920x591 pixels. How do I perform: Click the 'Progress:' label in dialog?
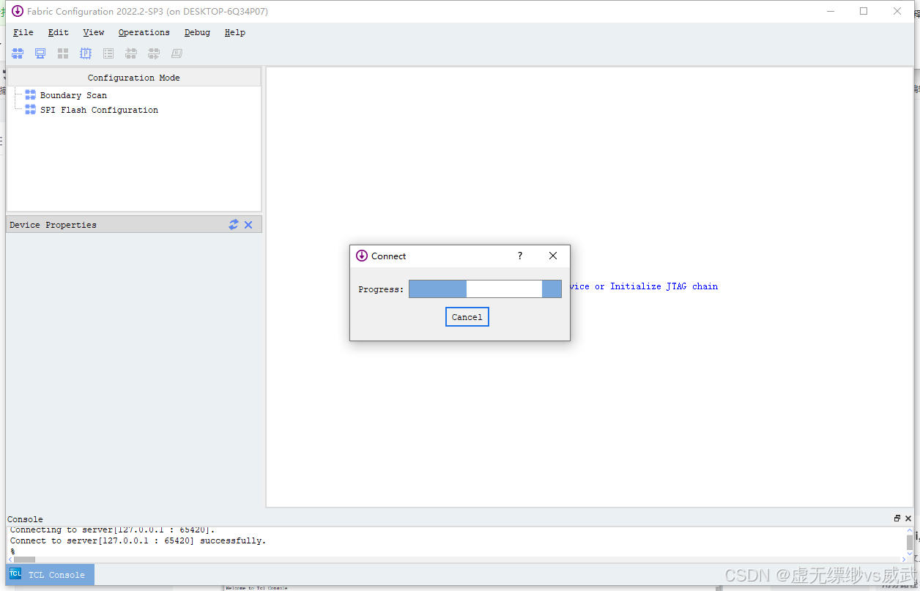381,289
